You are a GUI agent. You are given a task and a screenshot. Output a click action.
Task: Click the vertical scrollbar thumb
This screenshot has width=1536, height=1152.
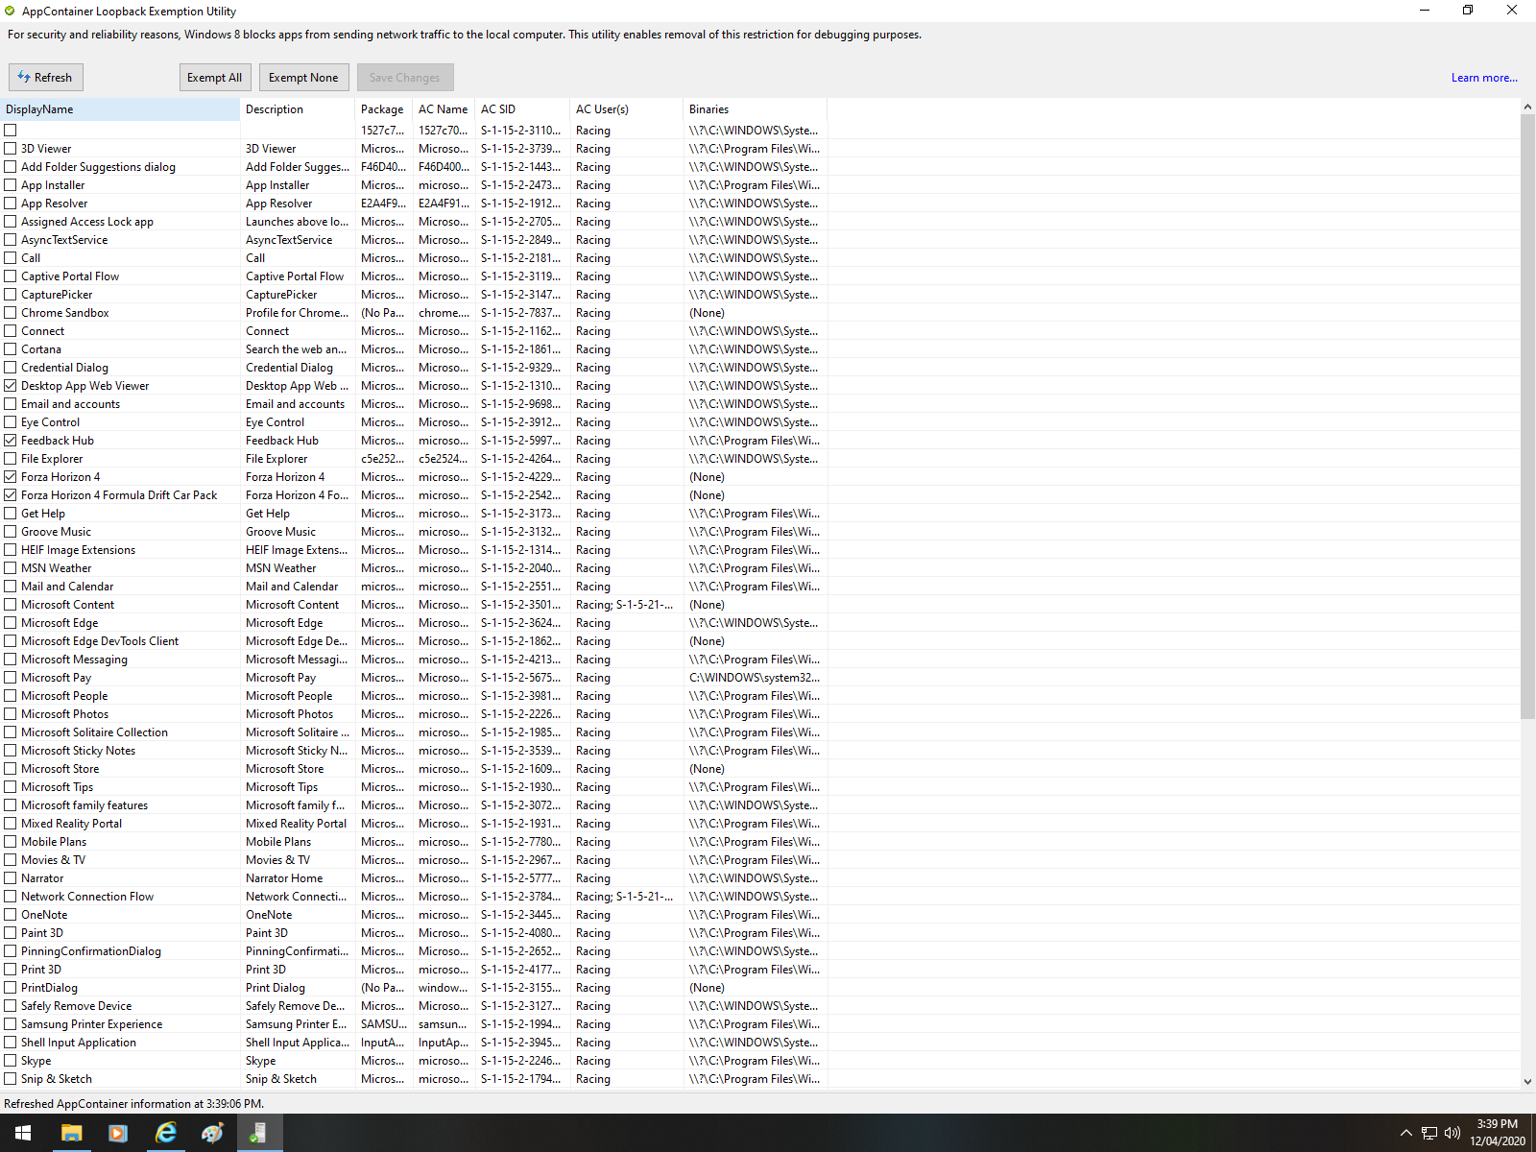1527,417
